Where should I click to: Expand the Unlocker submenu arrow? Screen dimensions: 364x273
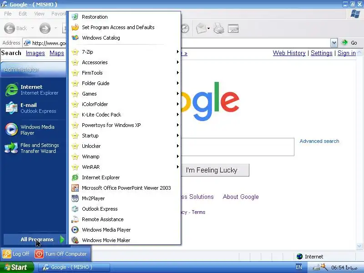coord(177,146)
